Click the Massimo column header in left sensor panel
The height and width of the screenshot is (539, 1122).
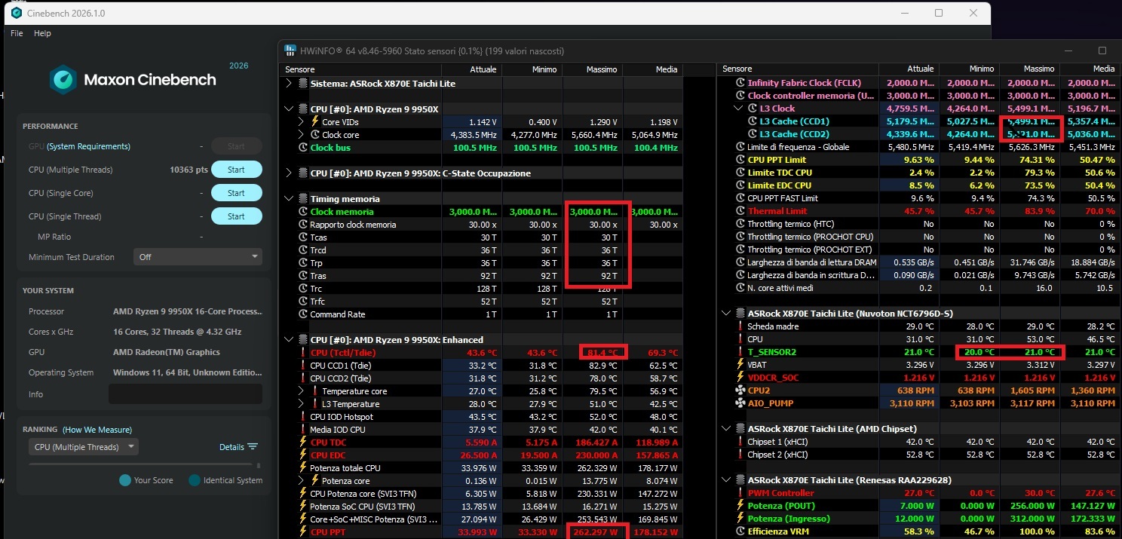point(591,69)
